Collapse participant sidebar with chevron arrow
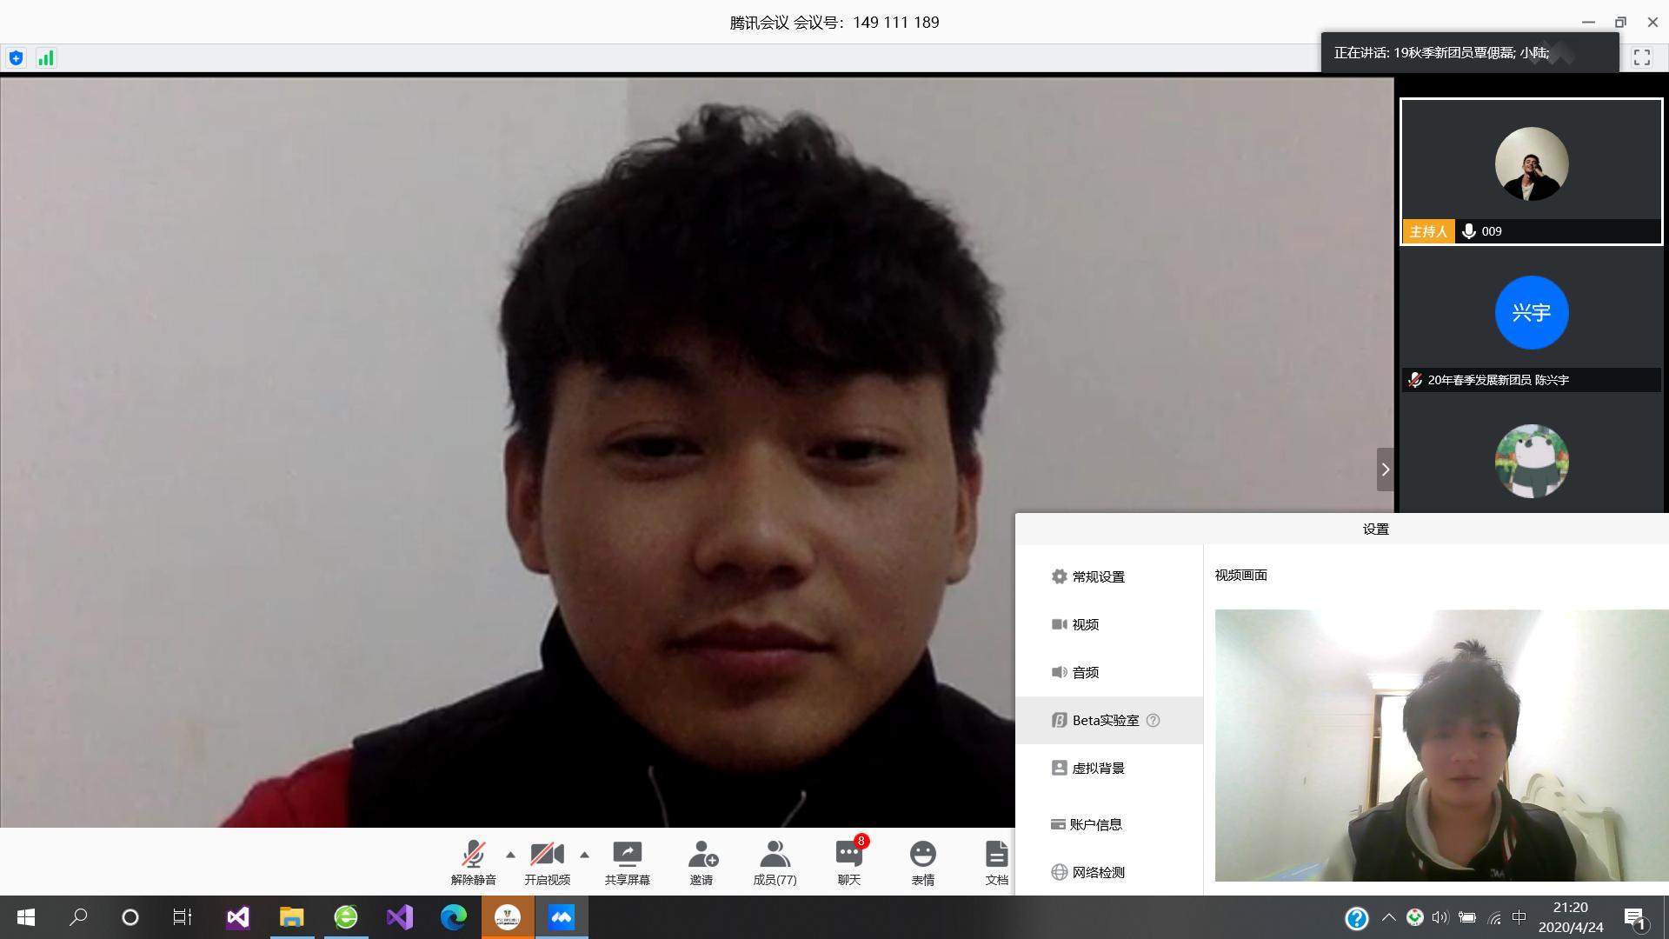 [1385, 469]
